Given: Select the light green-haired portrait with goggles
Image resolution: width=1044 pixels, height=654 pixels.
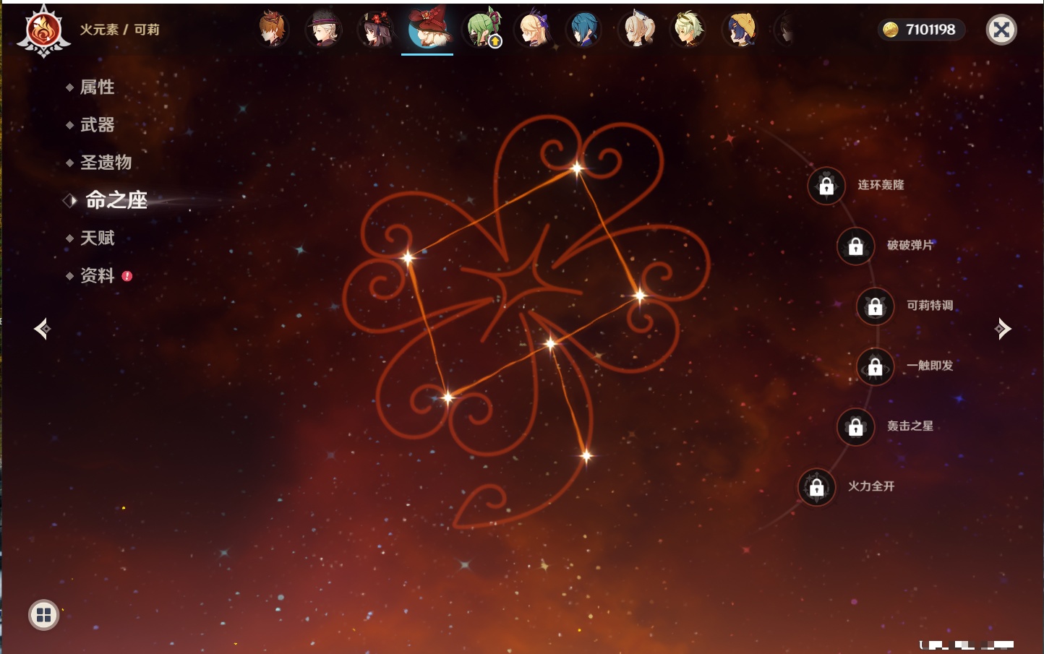Looking at the screenshot, I should click(688, 30).
